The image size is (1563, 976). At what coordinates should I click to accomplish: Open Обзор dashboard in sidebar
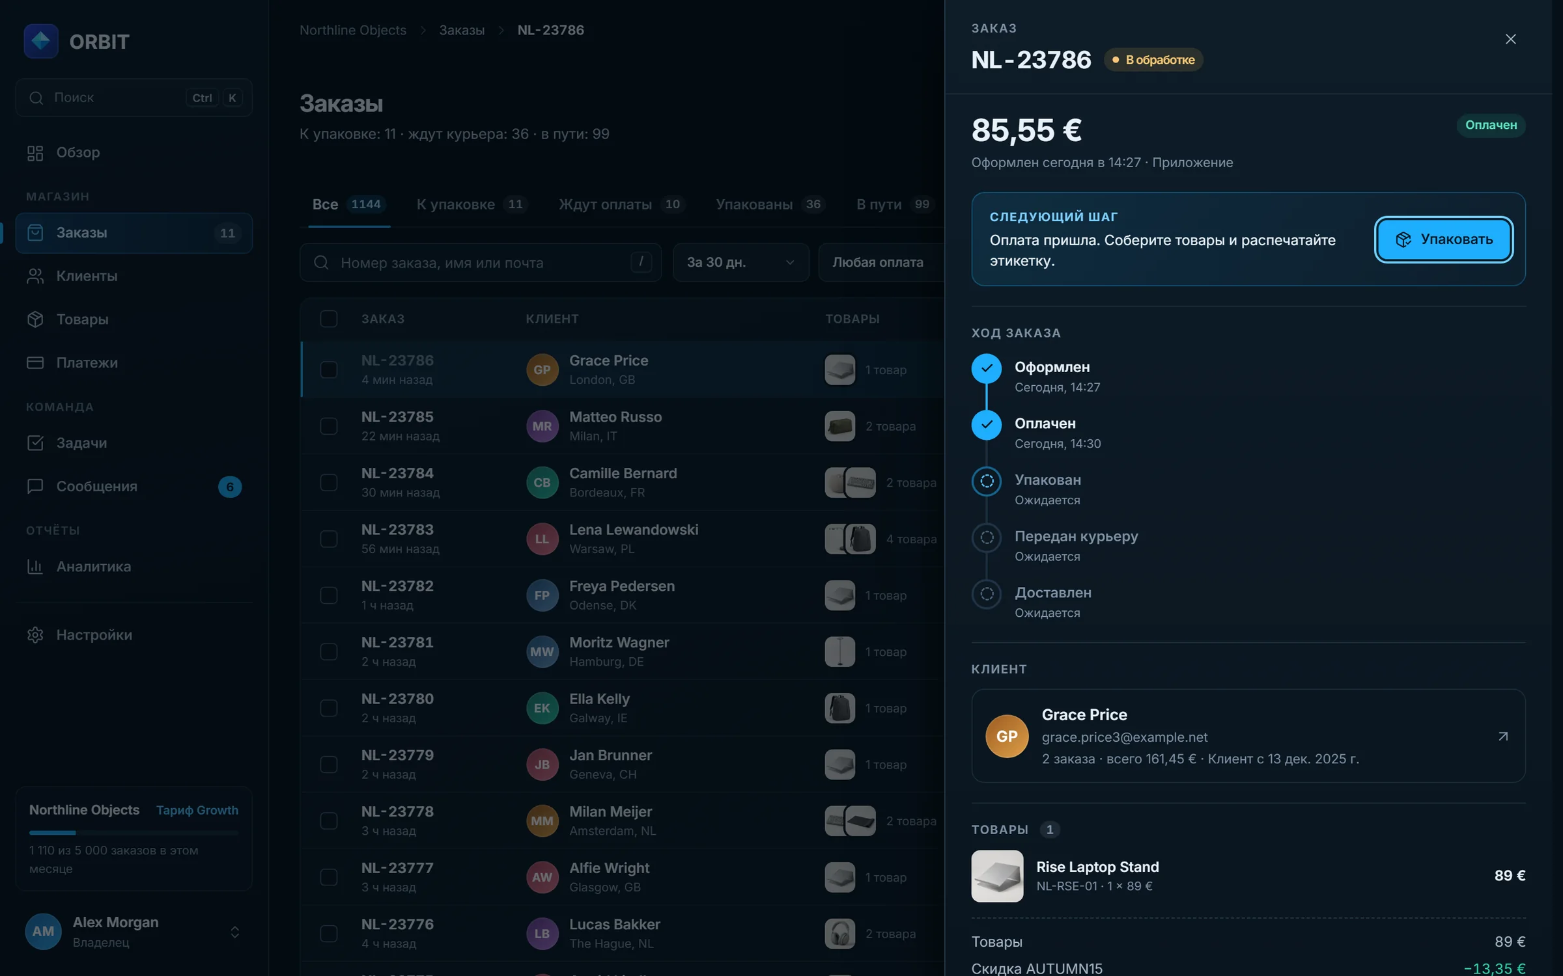tap(134, 152)
